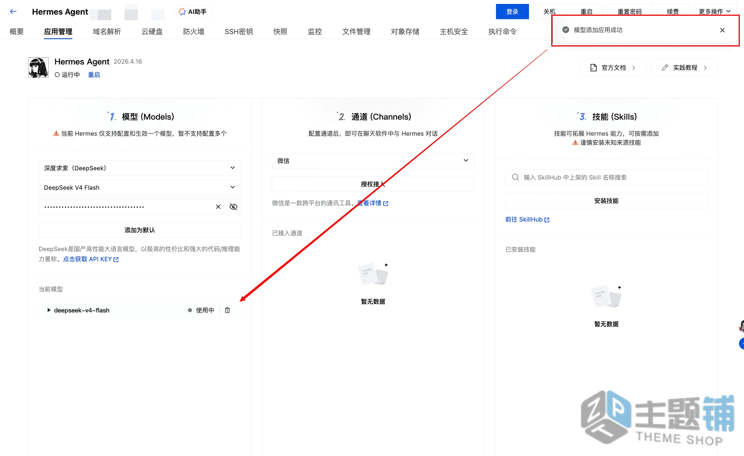This screenshot has height=456, width=744.
Task: Open 官方文档 documentation
Action: (x=613, y=68)
